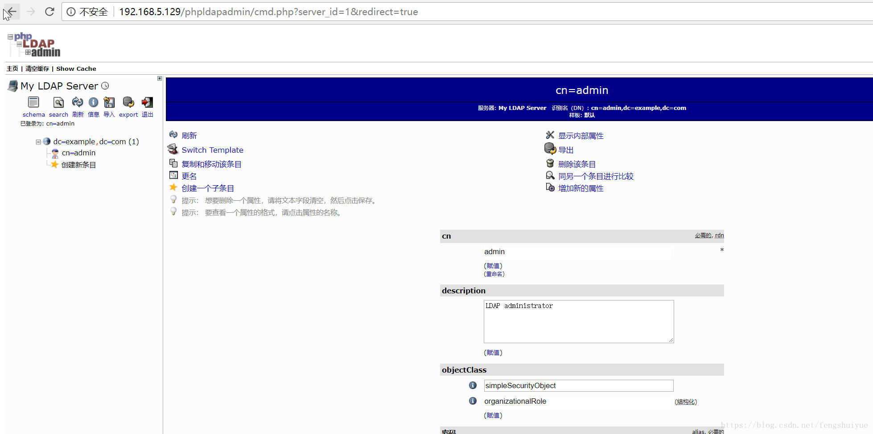This screenshot has height=434, width=873.
Task: Click 赋值 link under description box
Action: (x=493, y=353)
